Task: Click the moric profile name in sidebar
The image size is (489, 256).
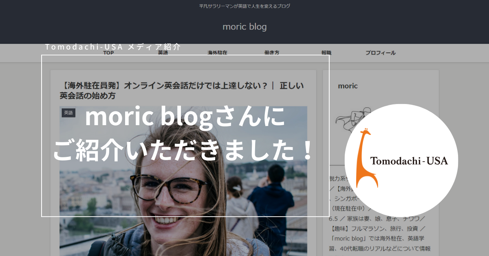Action: click(x=348, y=86)
